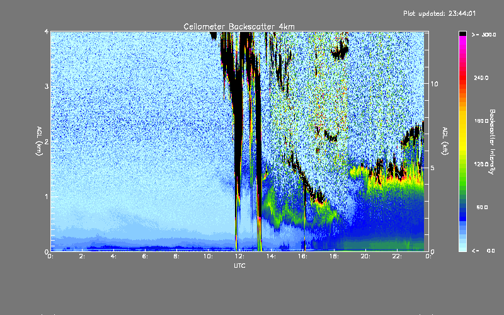Click the '6:' tick on UTC axis

(x=145, y=256)
